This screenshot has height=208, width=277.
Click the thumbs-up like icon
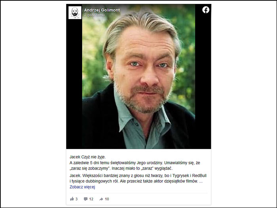pos(72,199)
